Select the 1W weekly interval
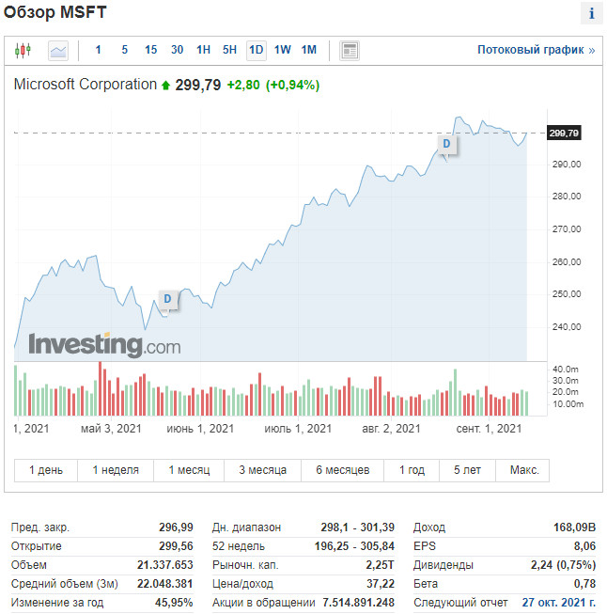This screenshot has height=614, width=607. (282, 50)
